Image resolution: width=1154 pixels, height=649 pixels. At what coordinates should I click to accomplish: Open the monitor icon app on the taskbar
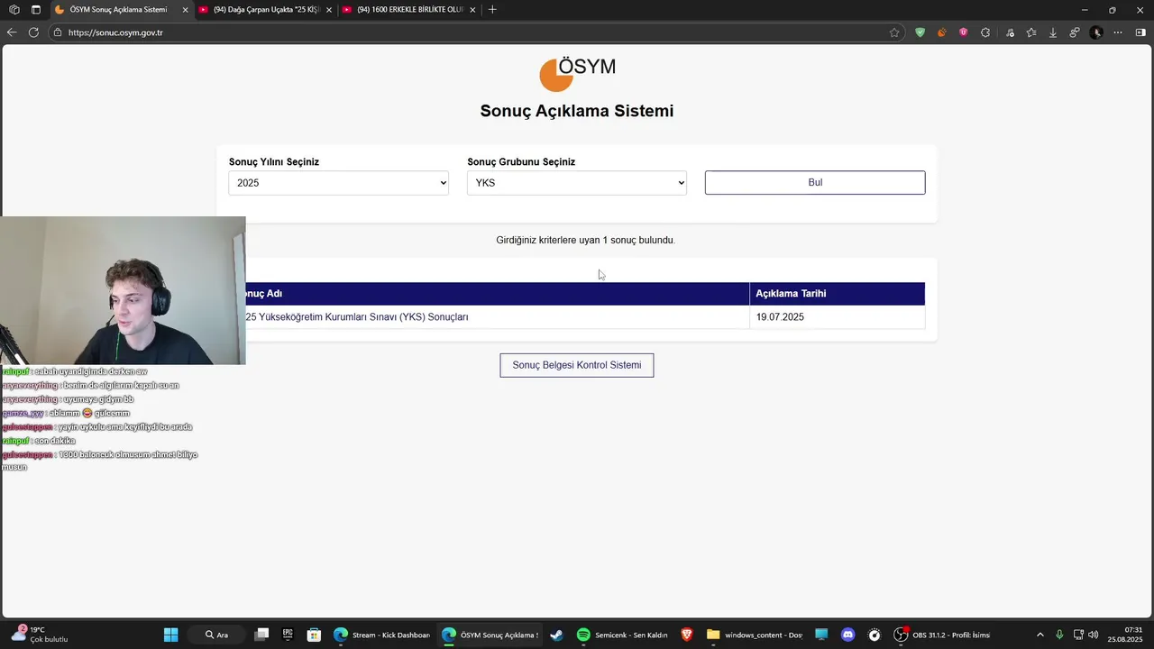coord(821,635)
